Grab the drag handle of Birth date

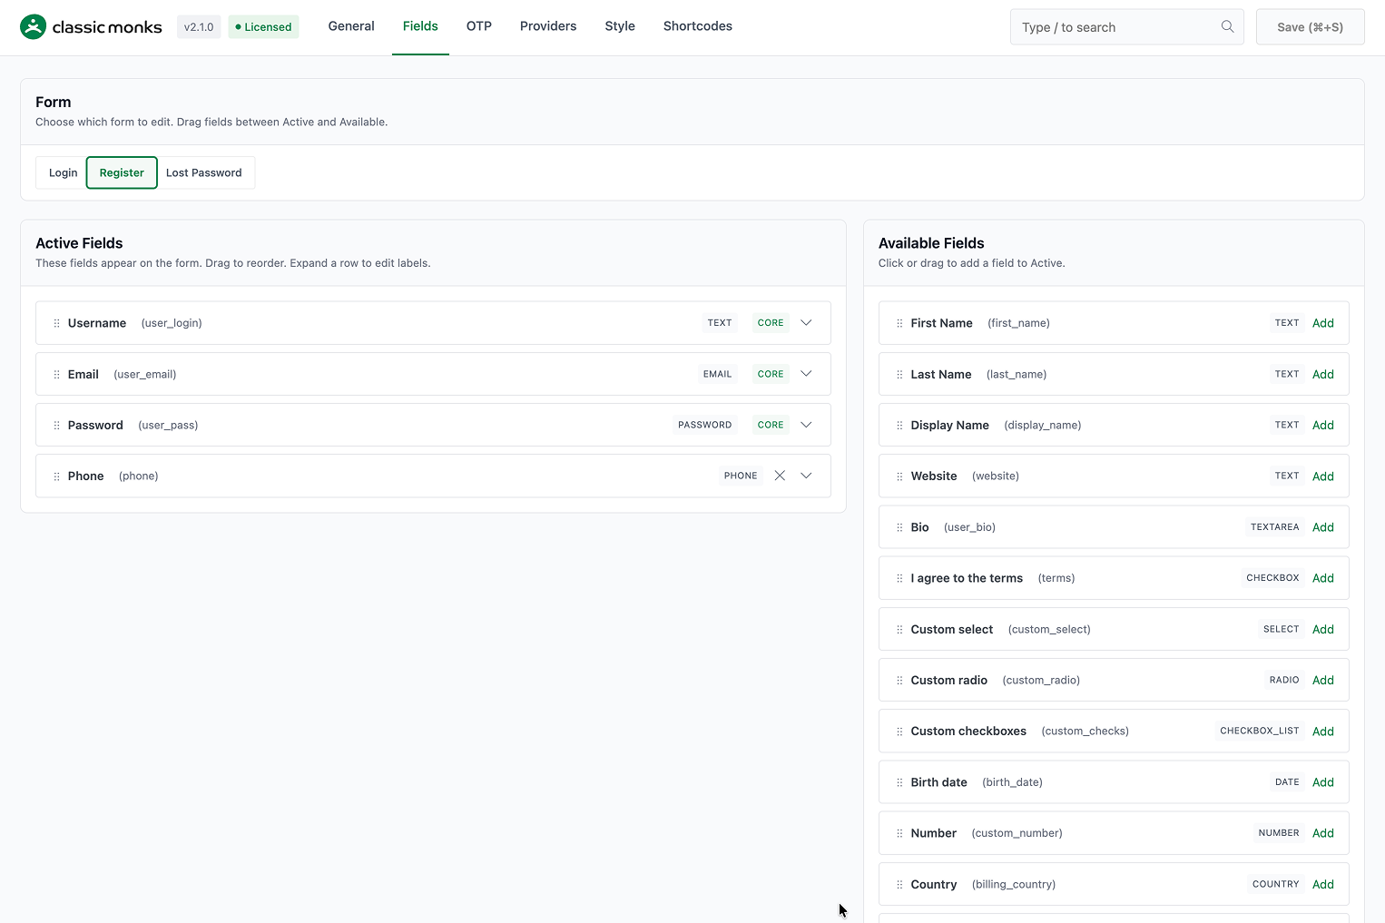[x=899, y=782]
